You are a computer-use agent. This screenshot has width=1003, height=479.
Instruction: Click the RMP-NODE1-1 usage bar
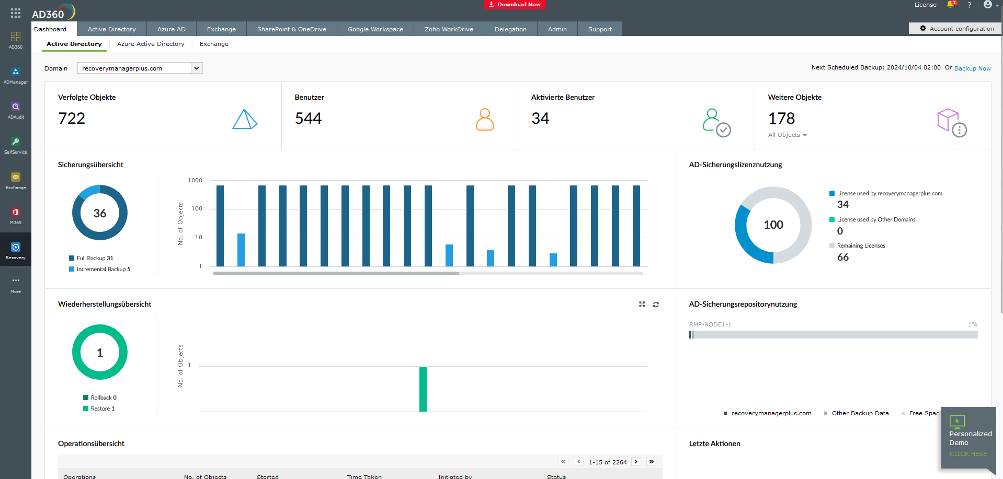[x=833, y=334]
